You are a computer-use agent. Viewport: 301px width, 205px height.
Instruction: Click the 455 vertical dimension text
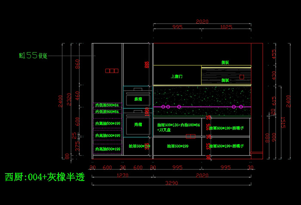(x=273, y=54)
